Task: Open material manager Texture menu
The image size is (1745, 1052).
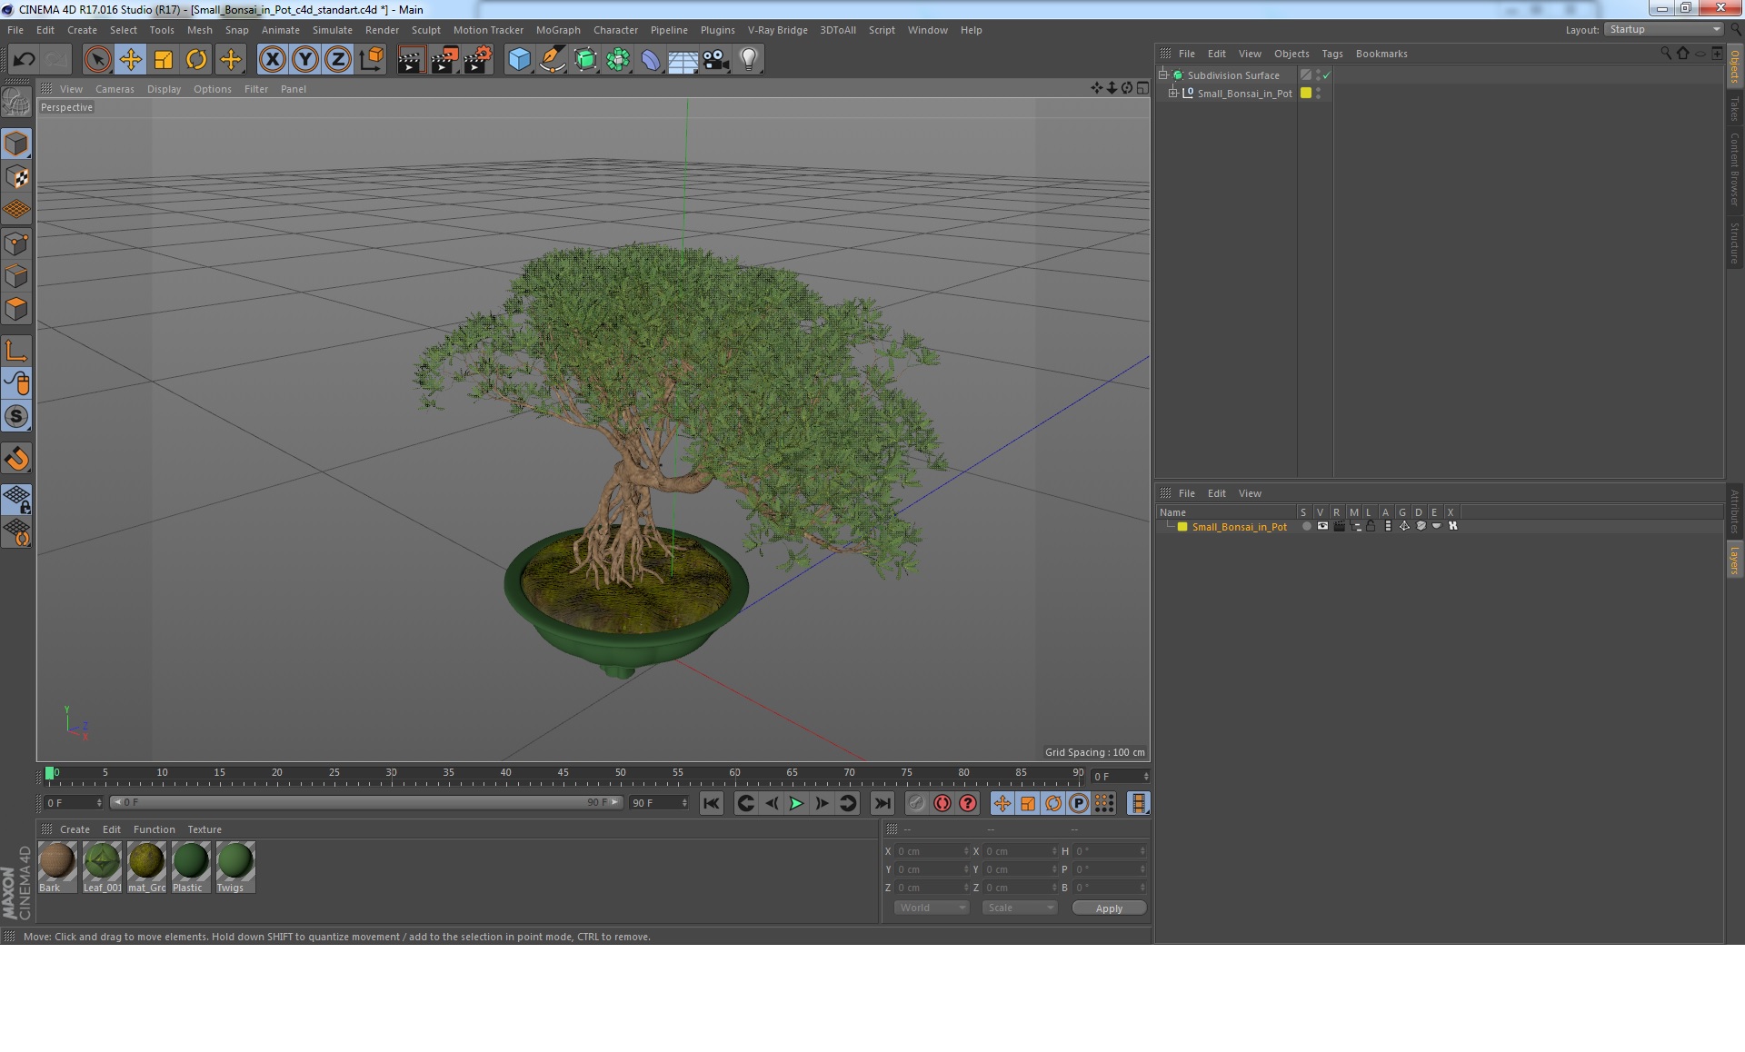Action: (x=204, y=829)
